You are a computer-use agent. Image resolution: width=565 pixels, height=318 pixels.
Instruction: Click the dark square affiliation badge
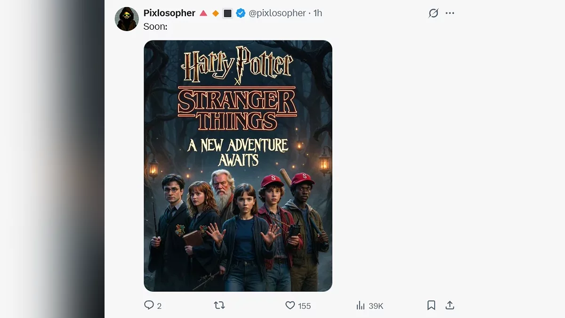(x=228, y=13)
